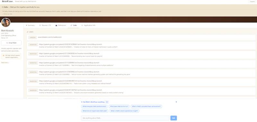
Task: Open patent US11526909B1 advertisements link
Action: click(69, 62)
